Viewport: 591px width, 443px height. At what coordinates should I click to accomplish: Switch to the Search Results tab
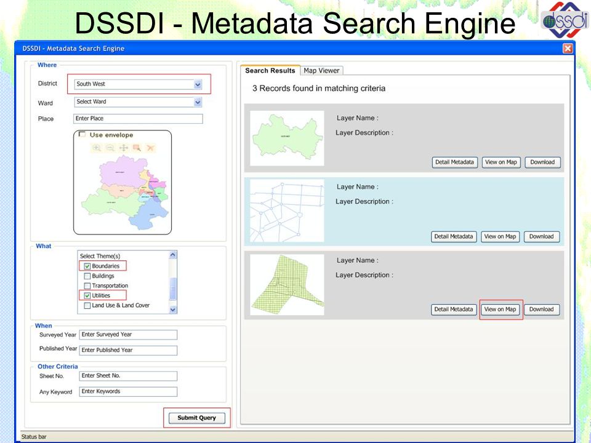coord(270,70)
